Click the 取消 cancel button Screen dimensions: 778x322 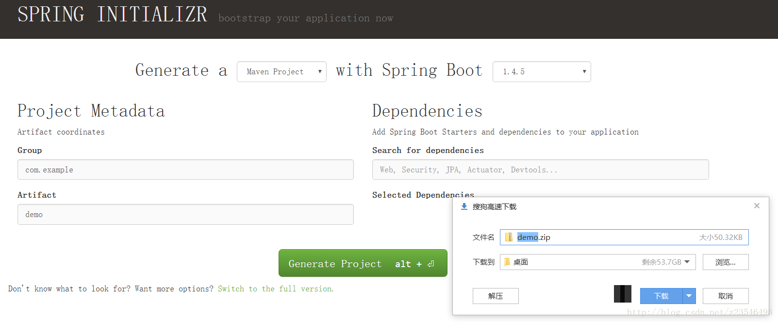(726, 296)
